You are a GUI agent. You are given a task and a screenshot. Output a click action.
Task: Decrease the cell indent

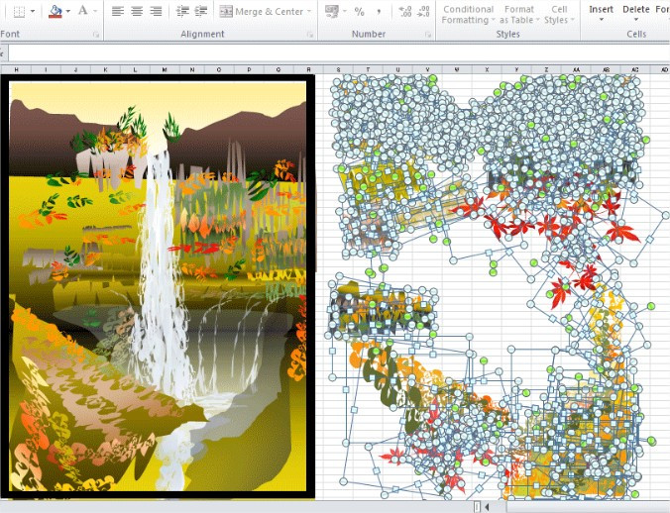[x=182, y=11]
